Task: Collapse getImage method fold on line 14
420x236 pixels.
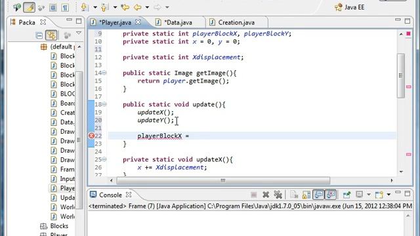Action: pyautogui.click(x=104, y=73)
